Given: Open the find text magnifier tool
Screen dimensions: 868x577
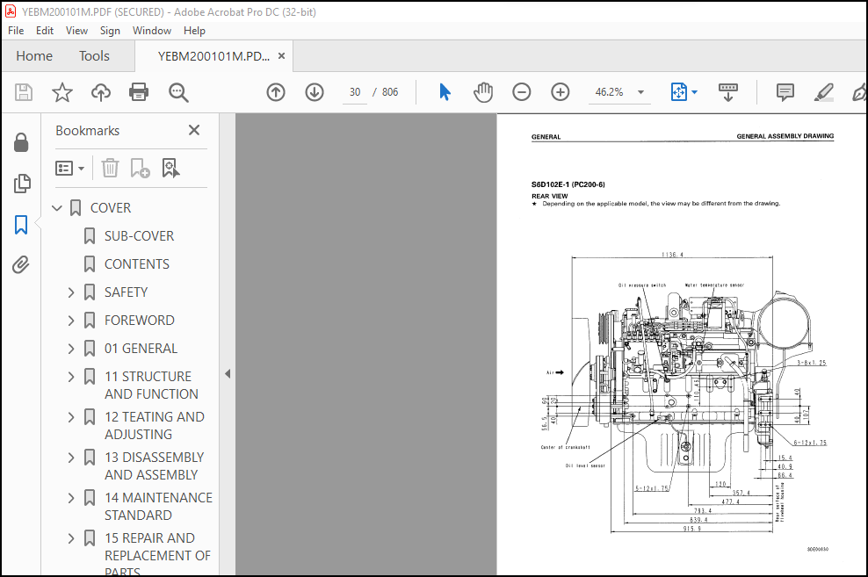Looking at the screenshot, I should point(178,92).
